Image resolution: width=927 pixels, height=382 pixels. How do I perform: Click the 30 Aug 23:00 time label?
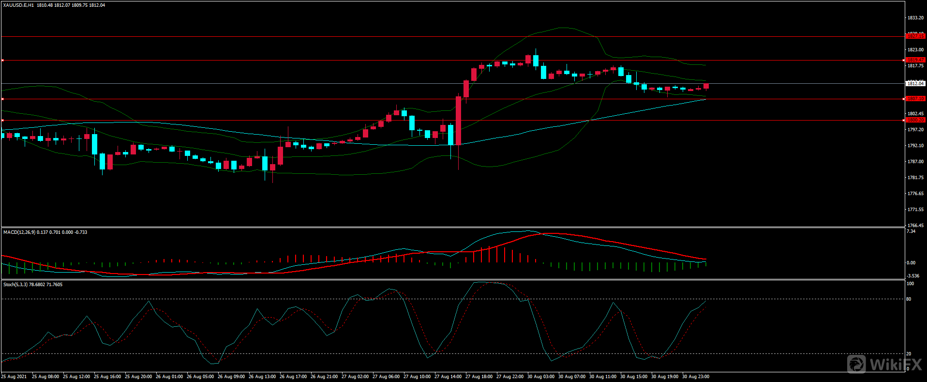click(x=696, y=377)
